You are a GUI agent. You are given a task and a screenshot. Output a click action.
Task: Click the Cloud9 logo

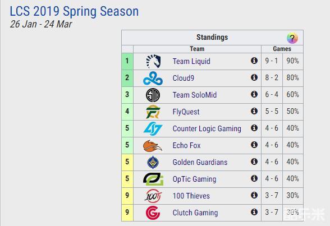coord(153,78)
